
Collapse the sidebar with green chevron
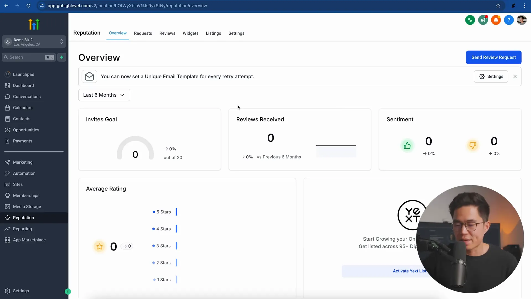(68, 291)
